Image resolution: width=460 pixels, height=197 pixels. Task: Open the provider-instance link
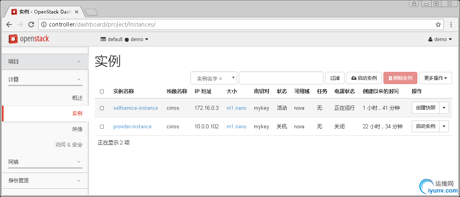tap(132, 127)
